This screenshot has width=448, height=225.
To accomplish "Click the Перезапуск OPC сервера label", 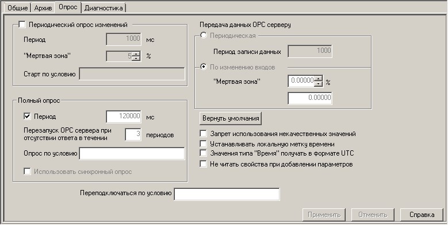I will click(67, 134).
